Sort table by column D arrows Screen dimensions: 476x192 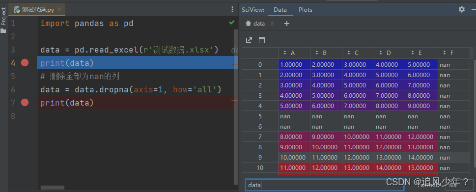pyautogui.click(x=381, y=53)
